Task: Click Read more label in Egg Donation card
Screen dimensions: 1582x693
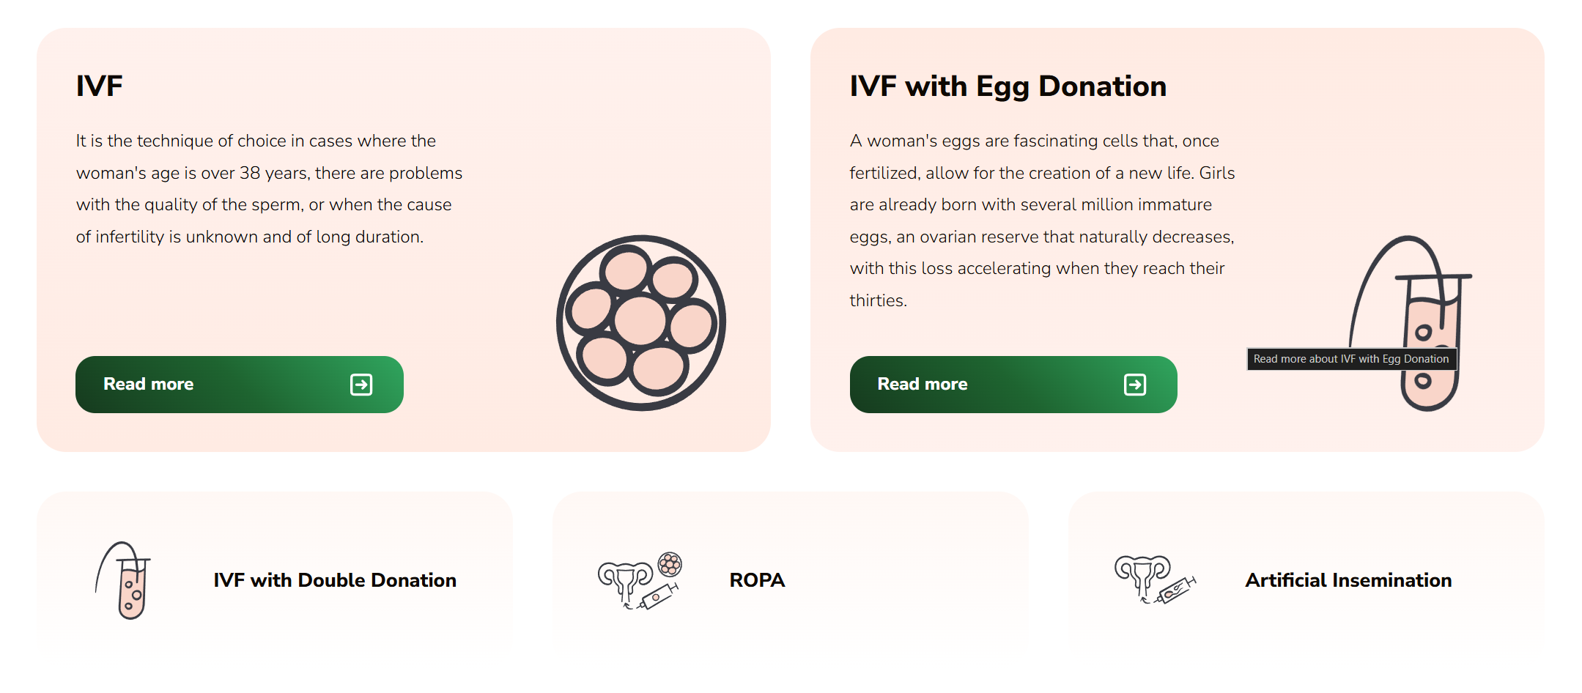Action: (x=923, y=385)
